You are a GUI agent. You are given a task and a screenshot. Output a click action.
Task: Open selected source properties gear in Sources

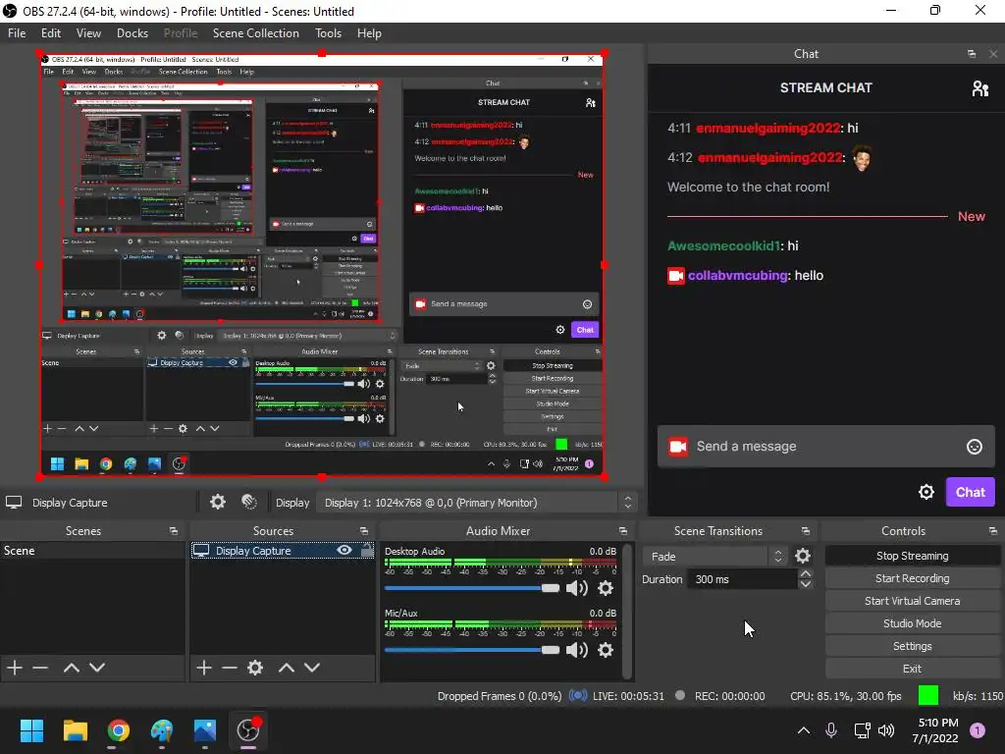(255, 668)
